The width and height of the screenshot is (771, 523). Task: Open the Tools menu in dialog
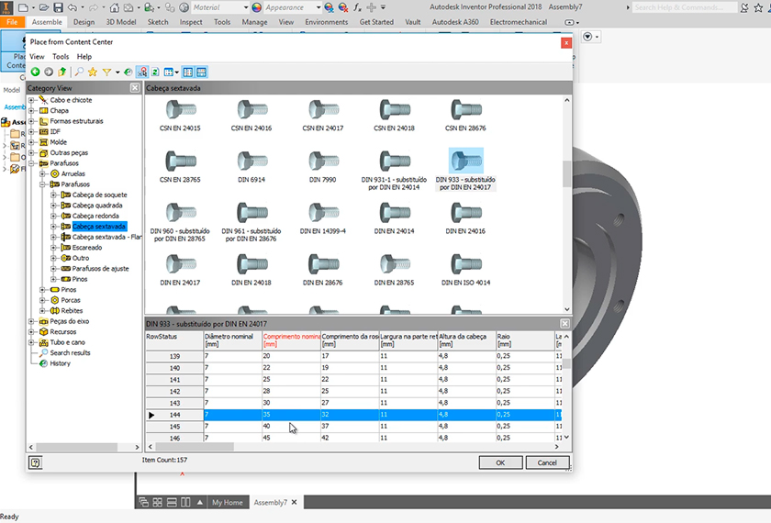click(61, 57)
